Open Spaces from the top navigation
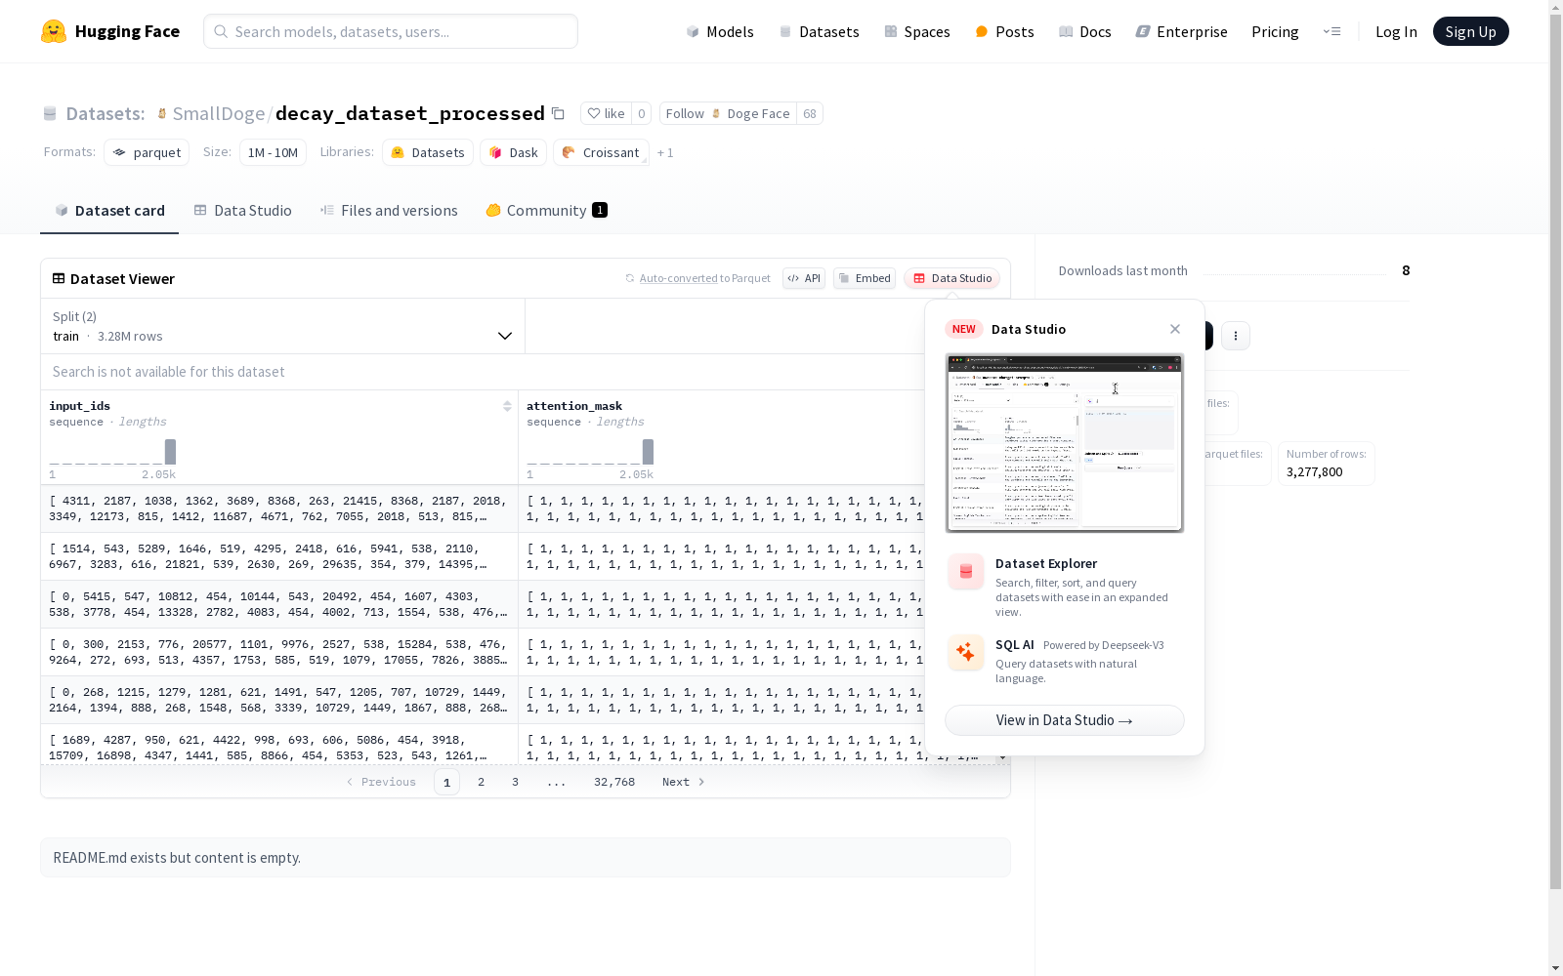Image resolution: width=1563 pixels, height=976 pixels. tap(917, 31)
